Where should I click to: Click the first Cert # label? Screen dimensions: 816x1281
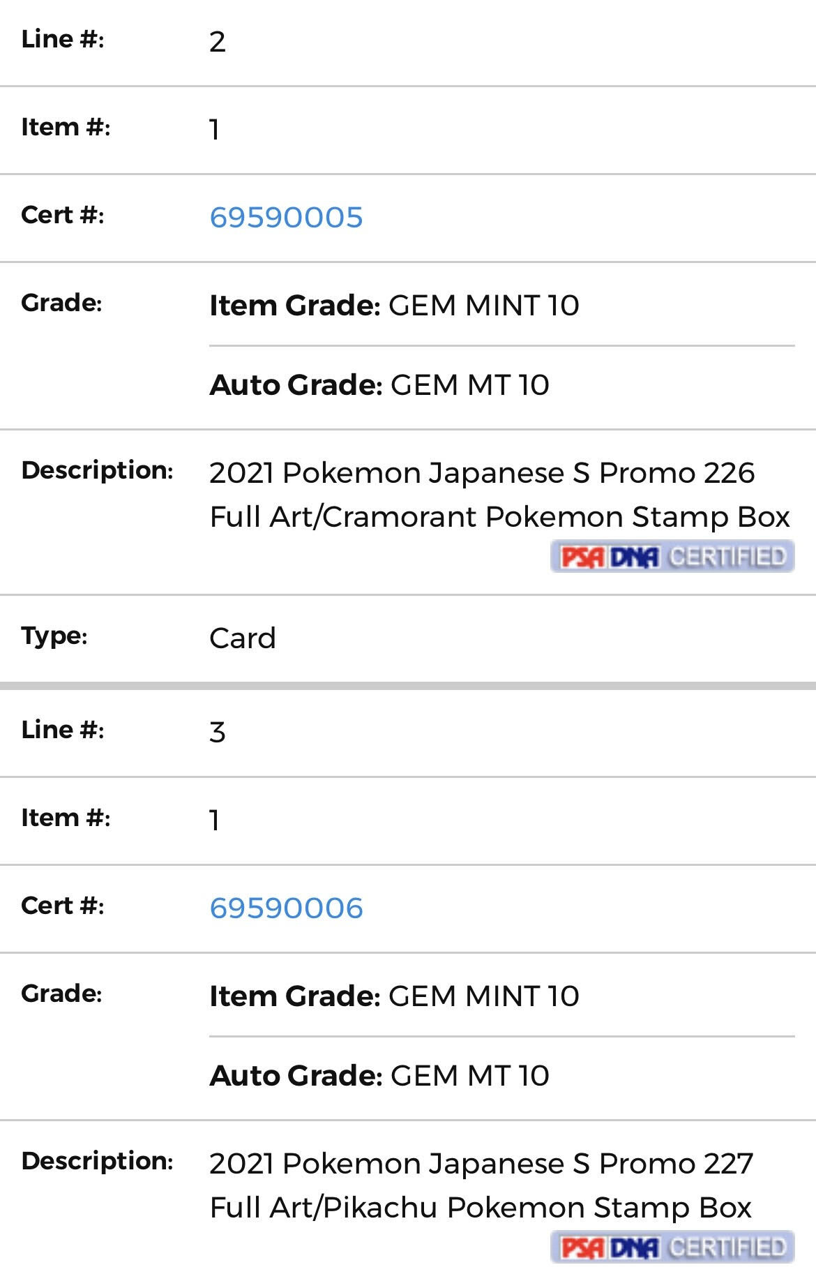coord(63,215)
